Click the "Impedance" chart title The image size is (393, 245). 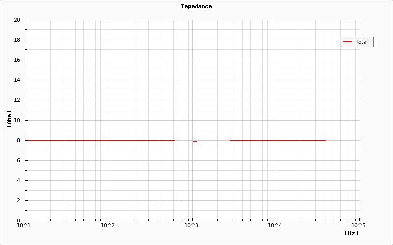[x=196, y=6]
